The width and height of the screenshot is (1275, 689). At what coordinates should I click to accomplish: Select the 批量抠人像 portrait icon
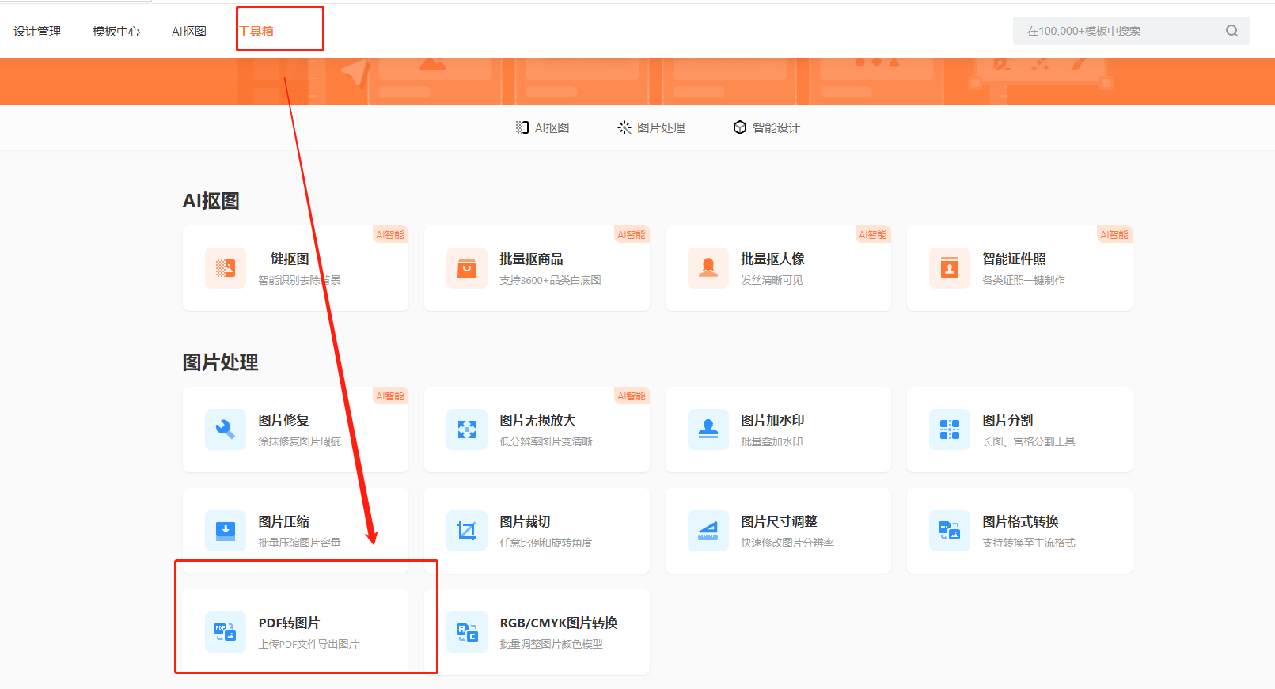pos(708,268)
